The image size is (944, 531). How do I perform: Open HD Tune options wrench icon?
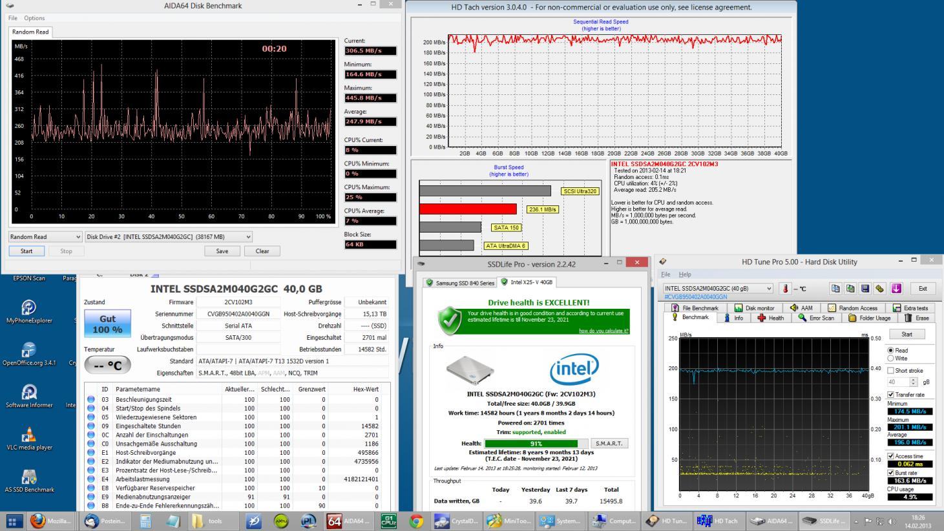[879, 289]
